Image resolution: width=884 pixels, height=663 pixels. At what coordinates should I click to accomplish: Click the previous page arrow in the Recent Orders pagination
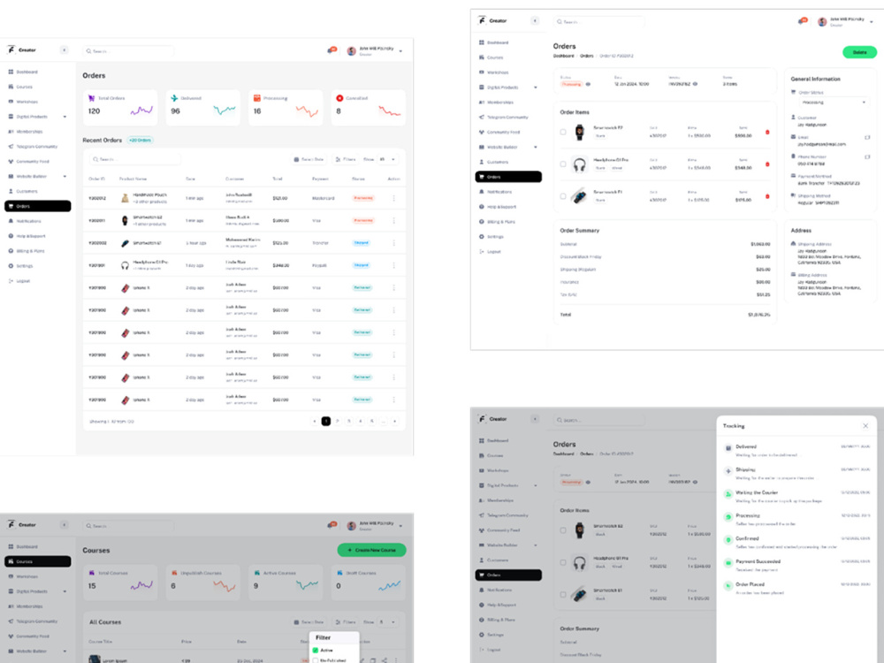314,421
